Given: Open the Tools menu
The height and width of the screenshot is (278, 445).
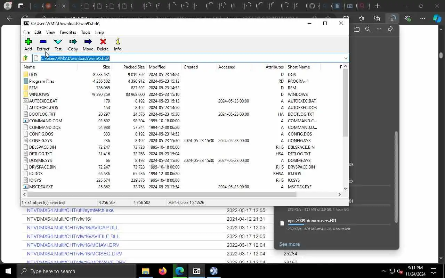Looking at the screenshot, I should tap(86, 32).
